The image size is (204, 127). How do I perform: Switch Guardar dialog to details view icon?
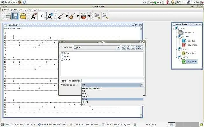(142, 48)
